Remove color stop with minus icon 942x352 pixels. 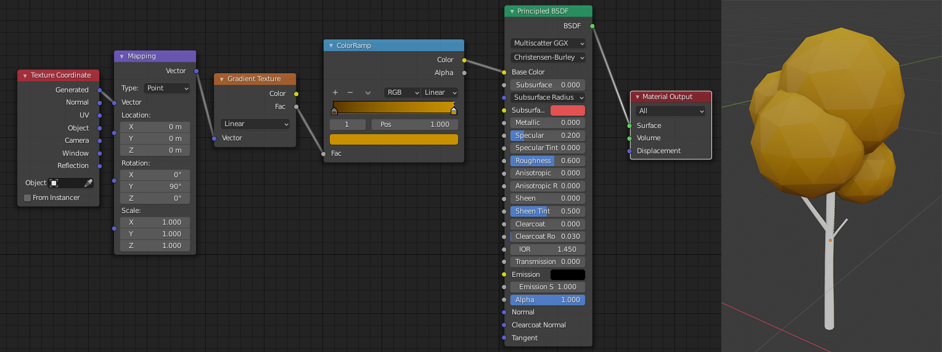tap(350, 92)
